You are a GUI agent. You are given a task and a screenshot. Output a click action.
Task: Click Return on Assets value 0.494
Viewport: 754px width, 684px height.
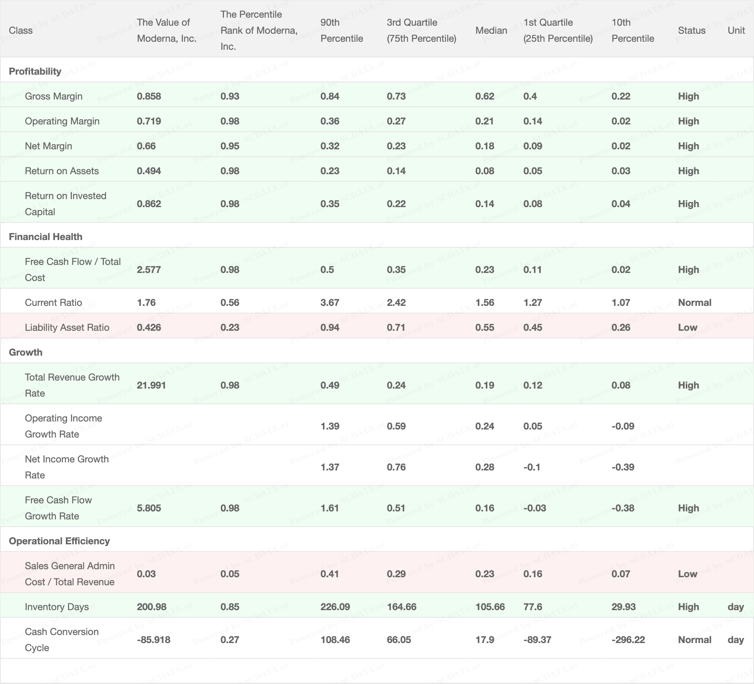coord(149,171)
